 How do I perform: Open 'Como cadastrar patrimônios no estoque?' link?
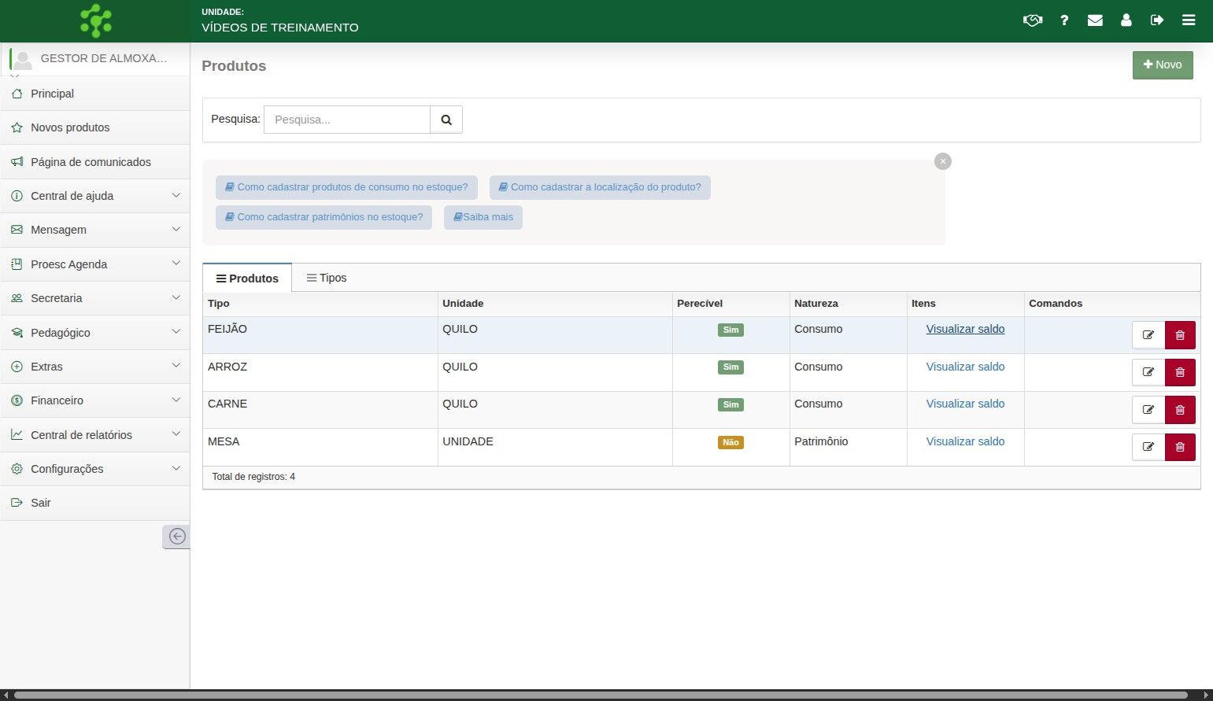coord(324,217)
